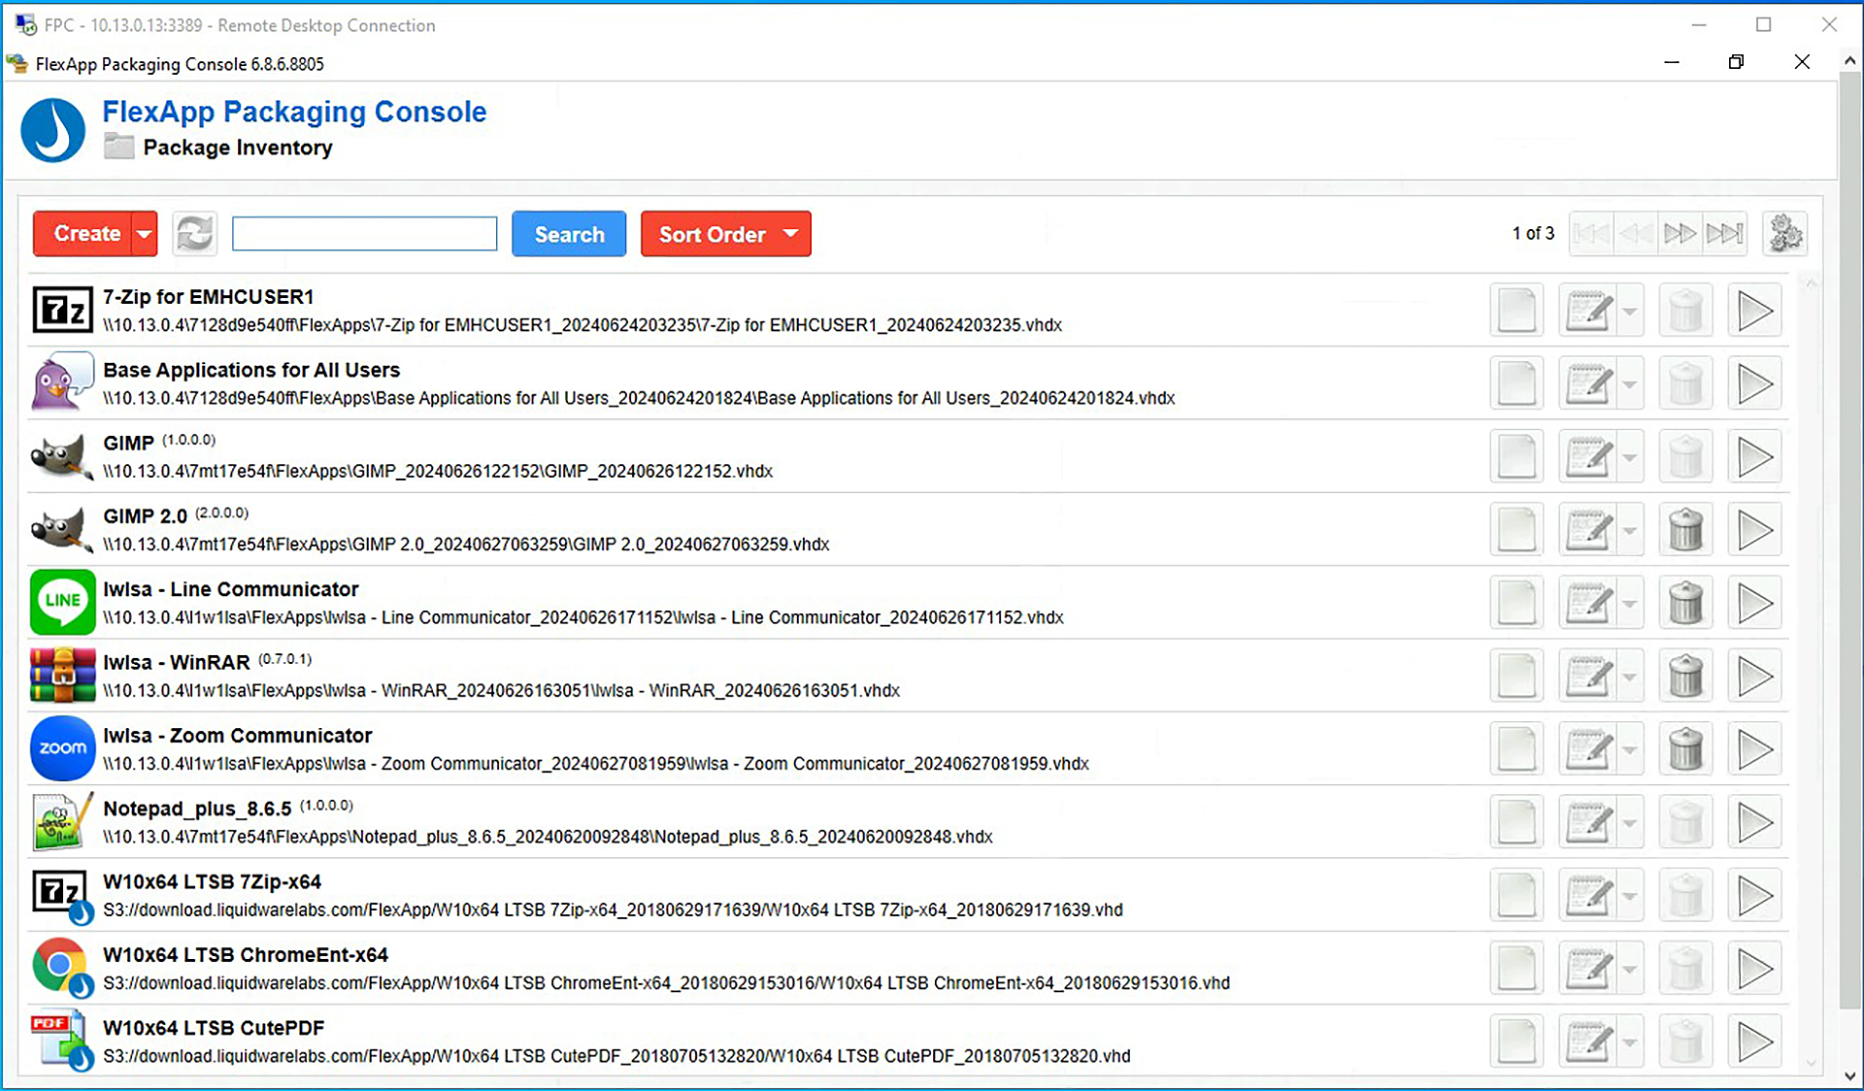Viewport: 1864px width, 1091px height.
Task: Select W10x64 LTSB ChromeEnt-x64 package name
Action: click(246, 955)
